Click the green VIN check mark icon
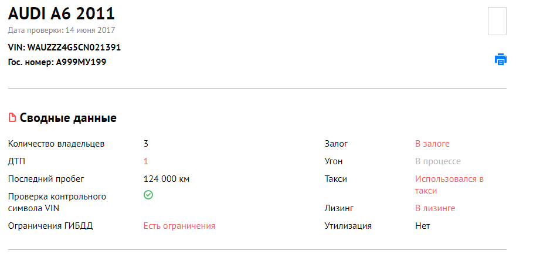The height and width of the screenshot is (264, 550). [x=148, y=195]
